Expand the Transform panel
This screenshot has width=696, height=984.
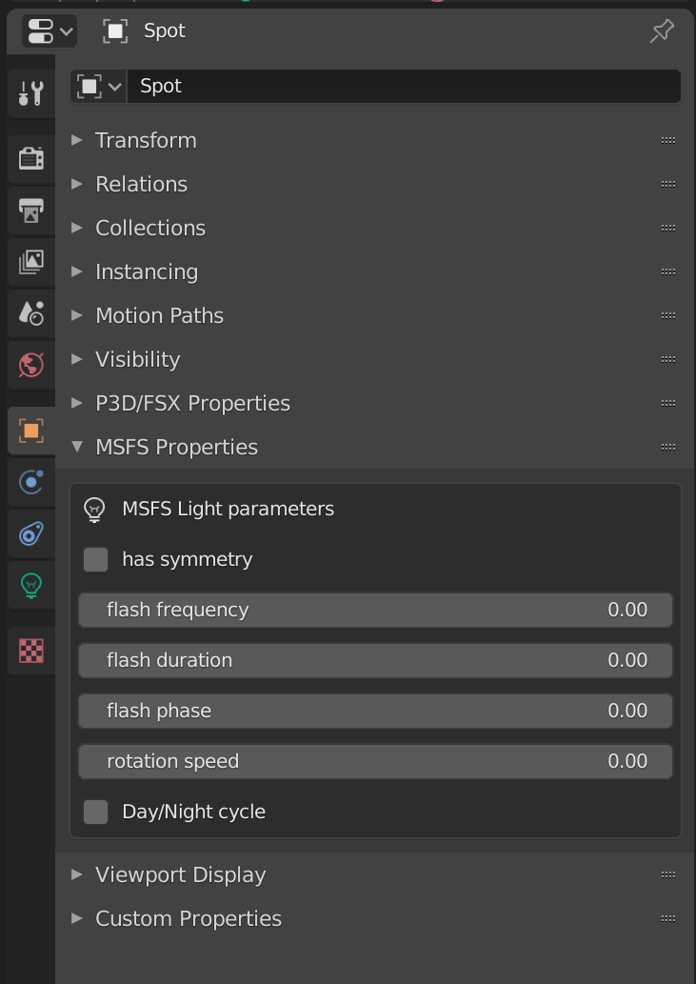146,140
